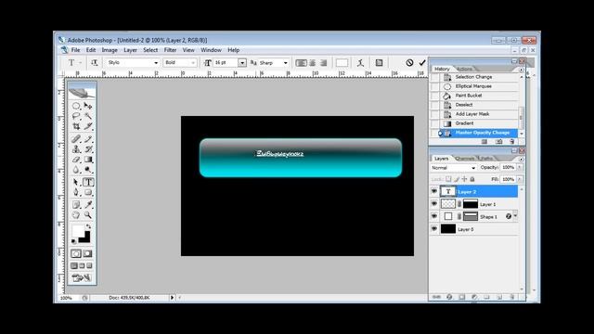
Task: Select the Path Selection tool
Action: coord(76,182)
